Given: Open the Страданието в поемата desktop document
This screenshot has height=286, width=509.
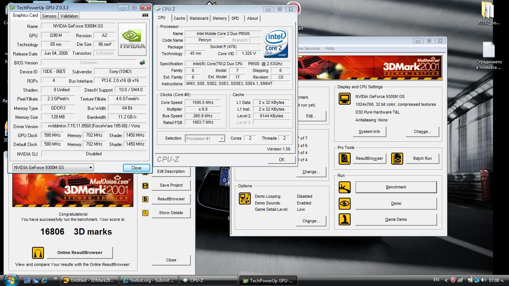Looking at the screenshot, I should [x=489, y=56].
